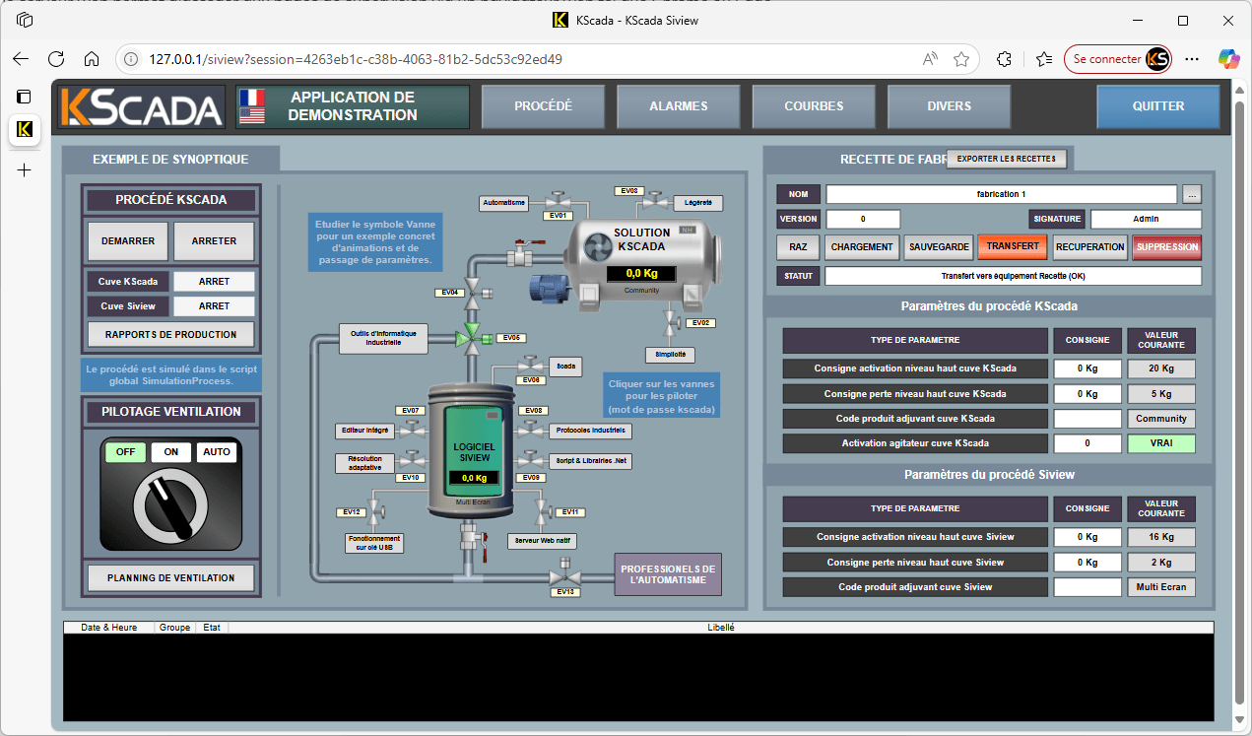Click the EV01 valve near Automatisme
Image resolution: width=1252 pixels, height=736 pixels.
coord(559,202)
